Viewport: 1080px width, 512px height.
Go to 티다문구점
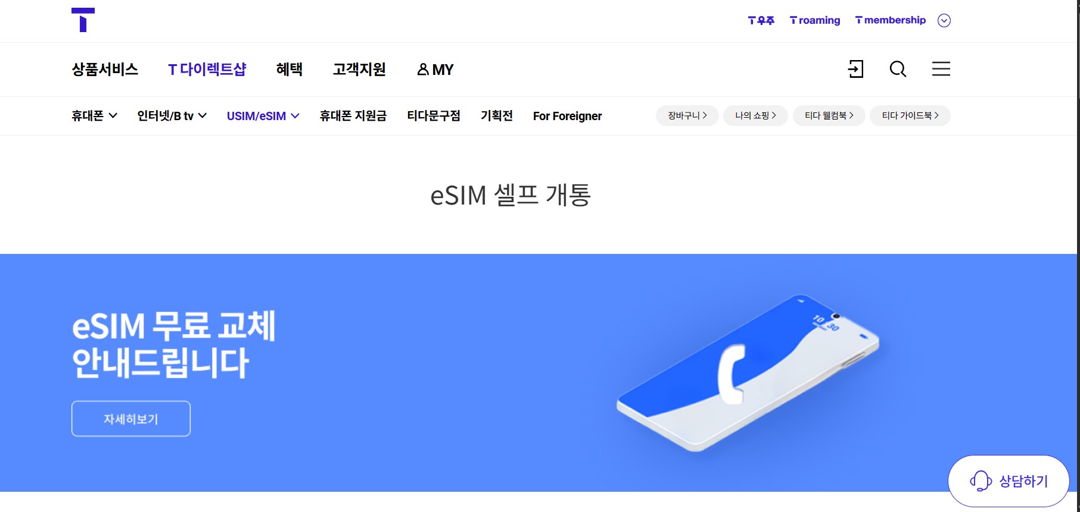coord(434,116)
